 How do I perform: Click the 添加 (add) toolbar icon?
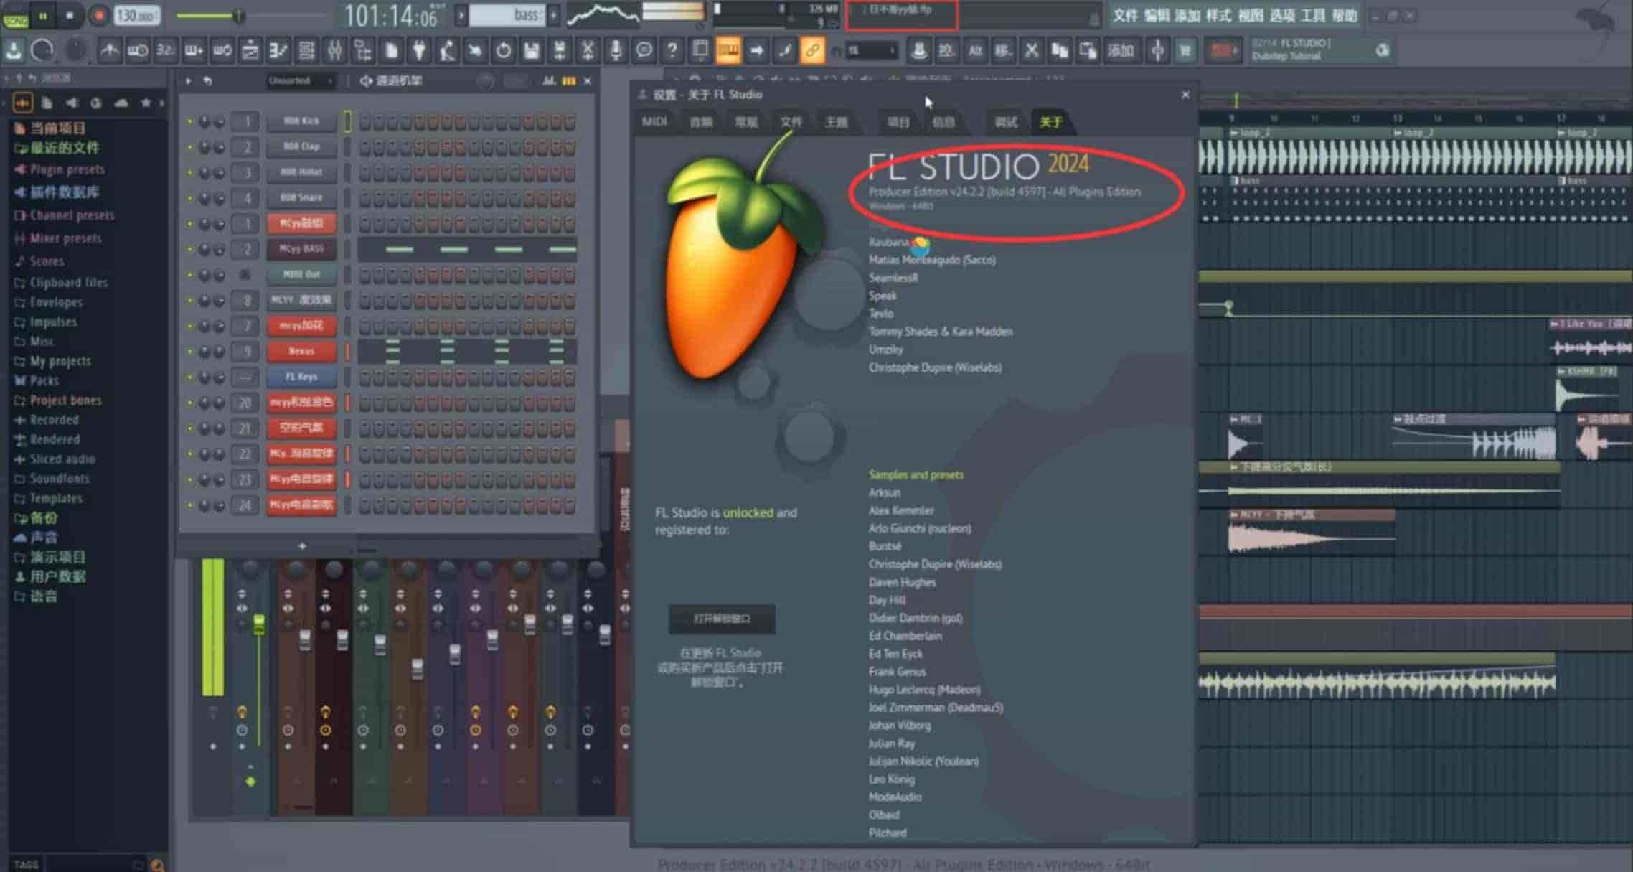[x=1121, y=50]
